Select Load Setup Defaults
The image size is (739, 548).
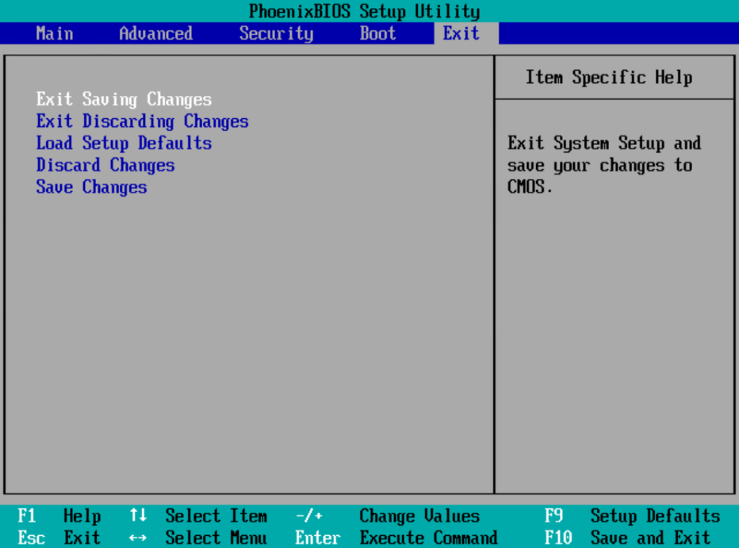[x=124, y=143]
